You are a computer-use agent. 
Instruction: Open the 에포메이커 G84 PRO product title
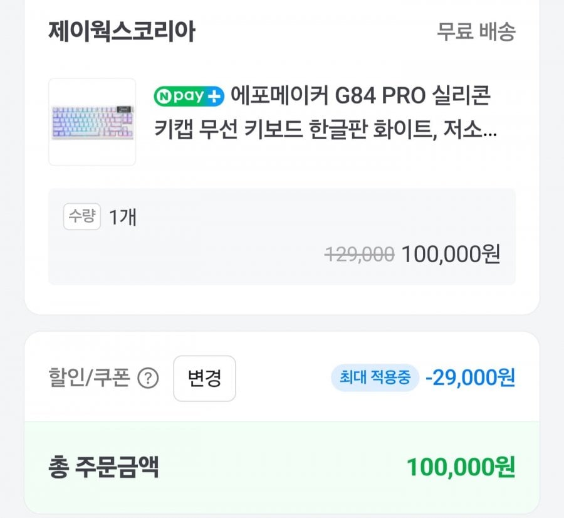click(325, 112)
